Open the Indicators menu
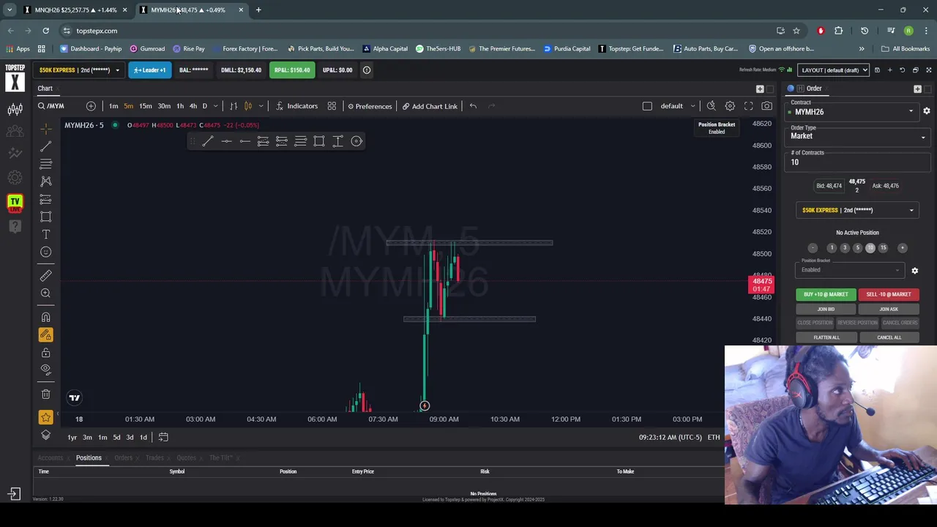Viewport: 937px width, 527px height. tap(296, 106)
